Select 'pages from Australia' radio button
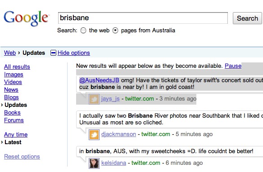The width and height of the screenshot is (263, 172). 115,31
